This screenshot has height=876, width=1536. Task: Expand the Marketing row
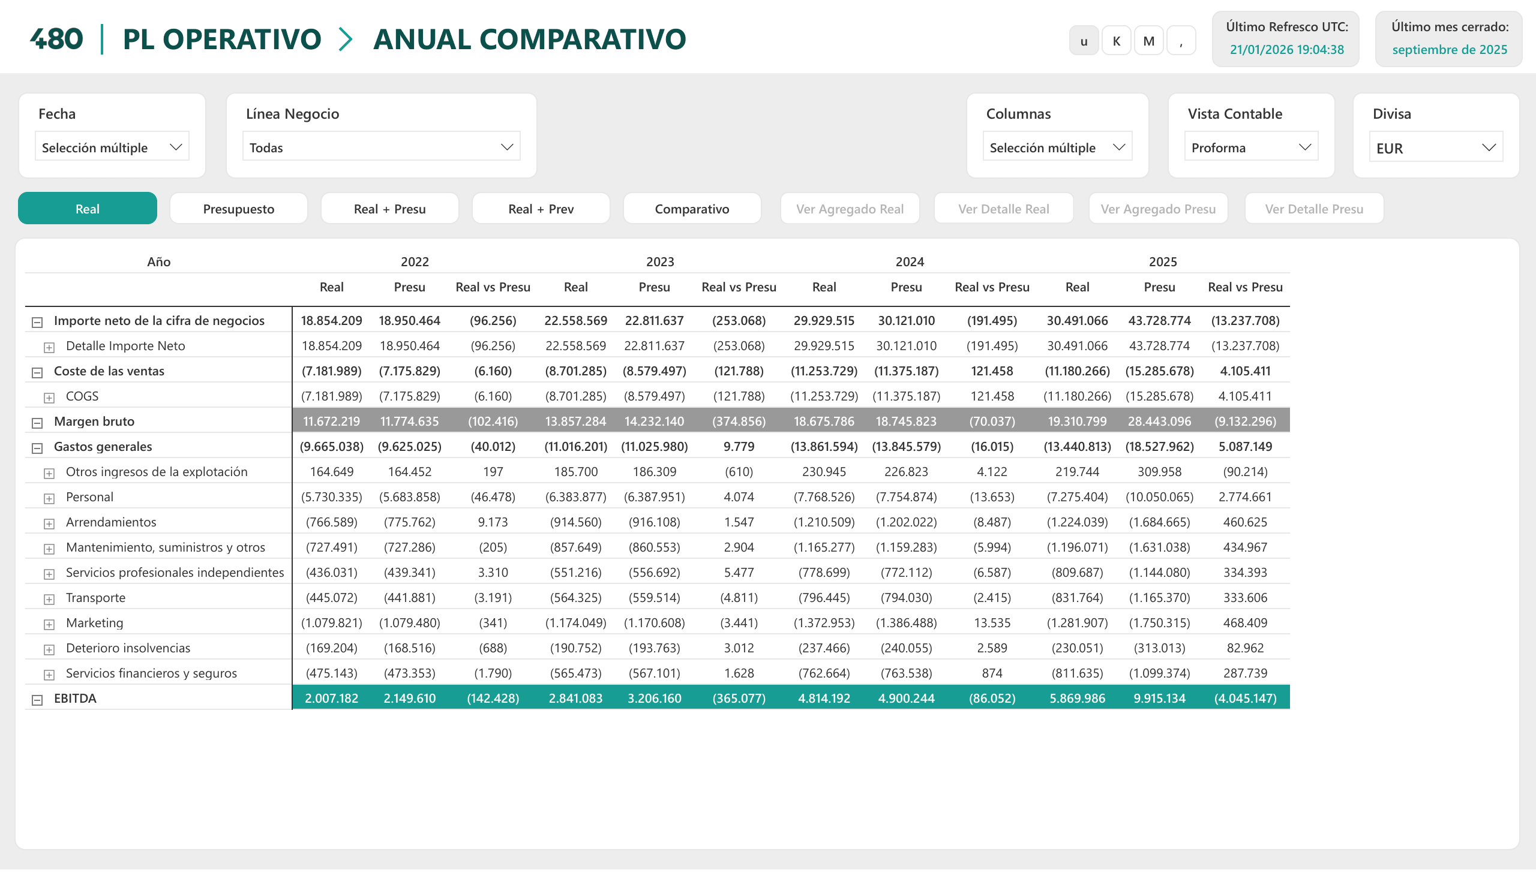pyautogui.click(x=49, y=626)
